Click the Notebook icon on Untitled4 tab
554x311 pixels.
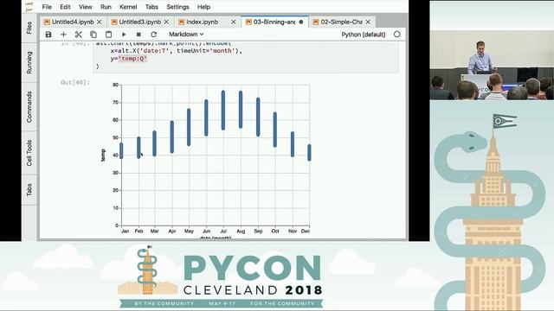47,22
